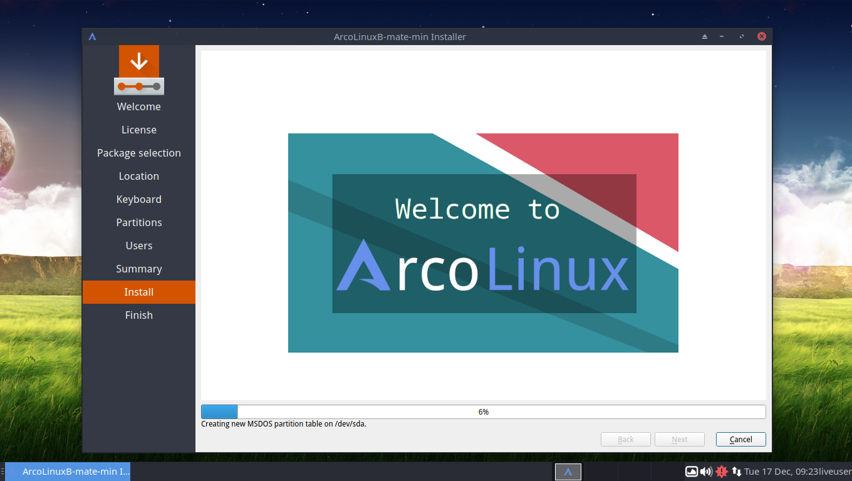852x481 pixels.
Task: Click the ArcoLinux logo in the title bar
Action: tap(92, 36)
